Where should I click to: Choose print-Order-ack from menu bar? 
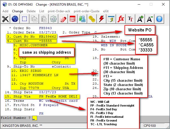coord(59,11)
